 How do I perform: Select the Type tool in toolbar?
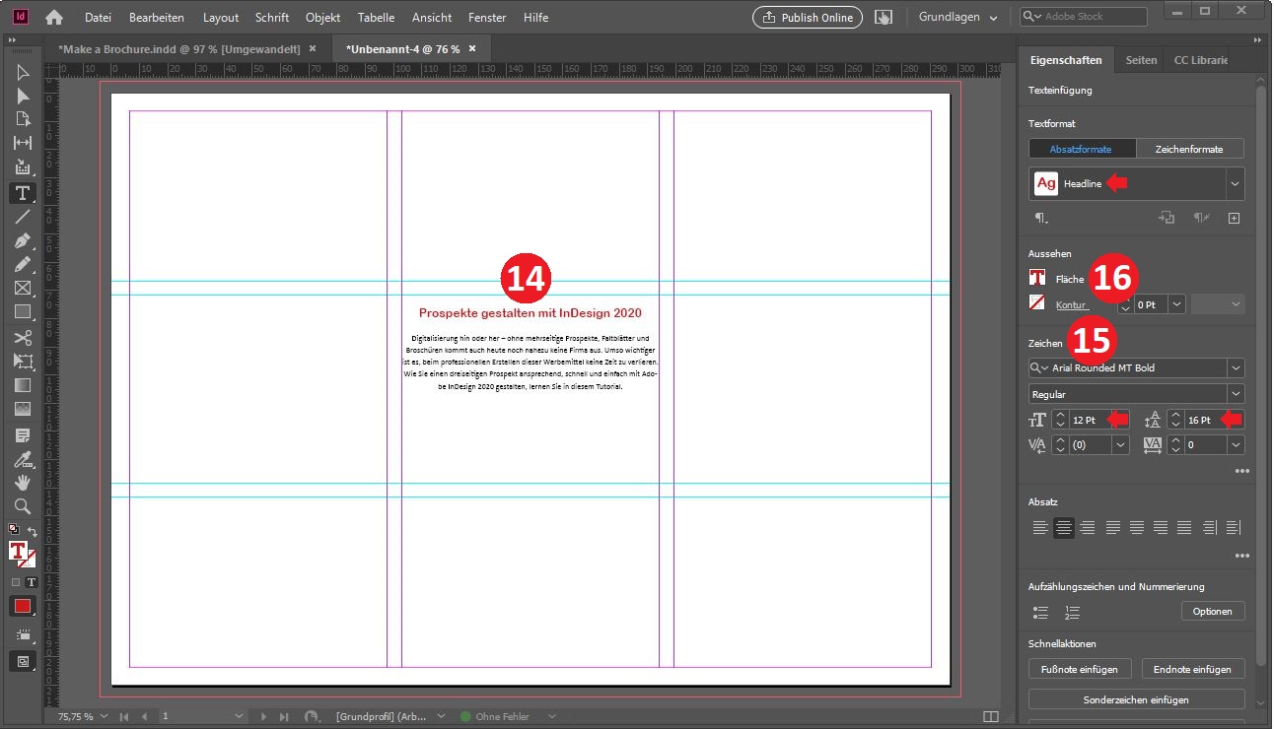22,193
